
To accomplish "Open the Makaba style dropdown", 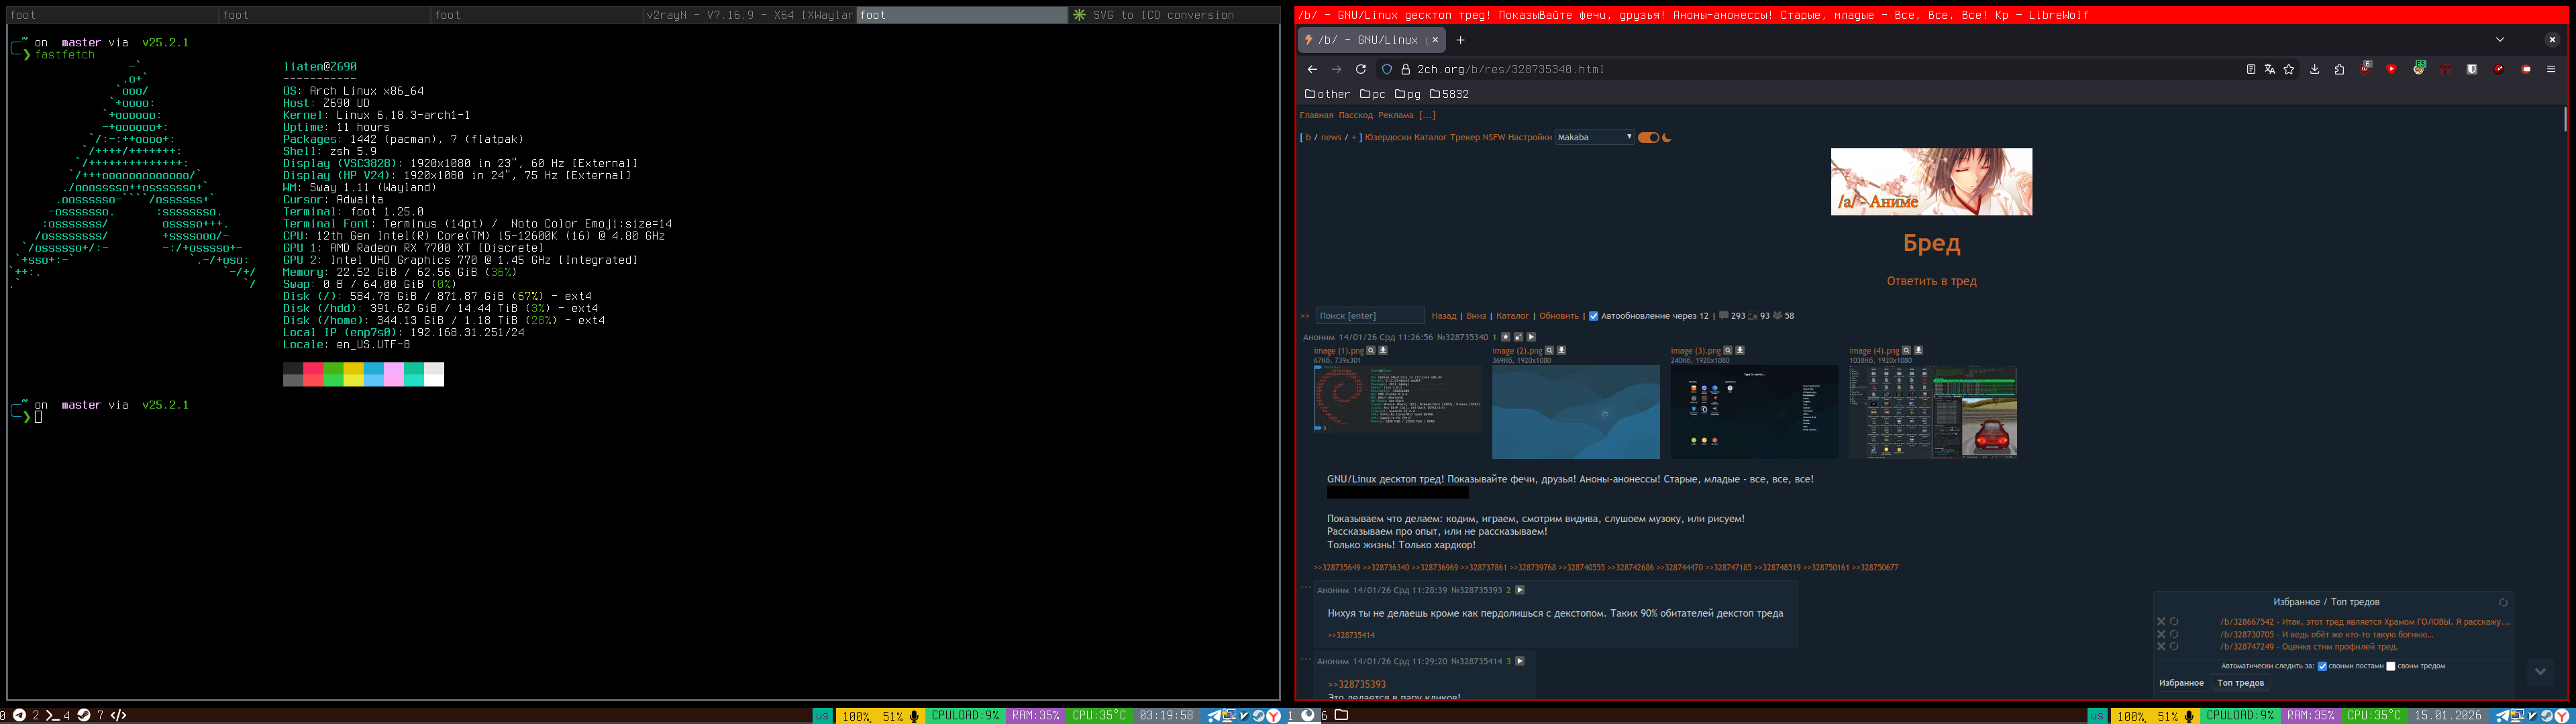I will [x=1595, y=137].
